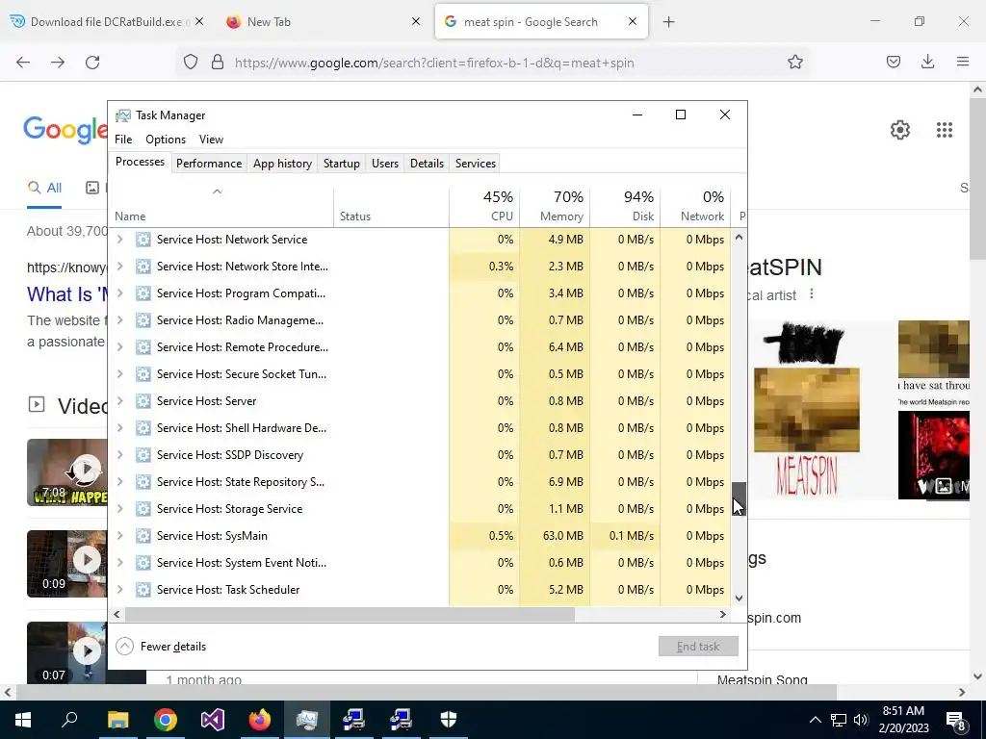Click the End task button
This screenshot has width=986, height=739.
[698, 646]
